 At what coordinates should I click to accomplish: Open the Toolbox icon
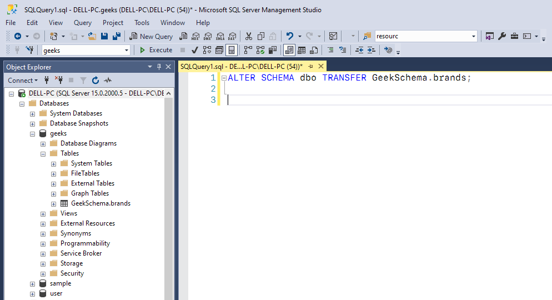514,36
